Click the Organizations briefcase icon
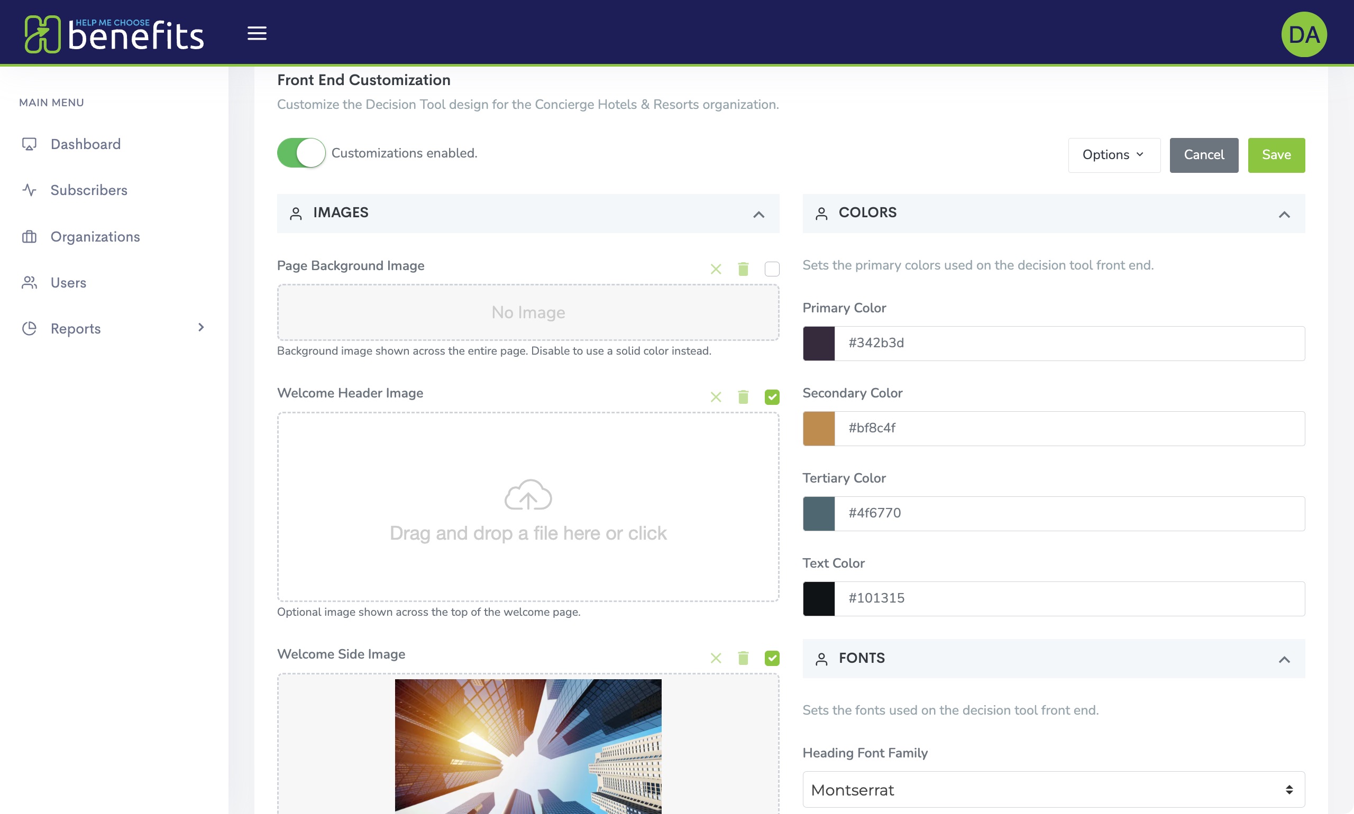 click(x=29, y=236)
